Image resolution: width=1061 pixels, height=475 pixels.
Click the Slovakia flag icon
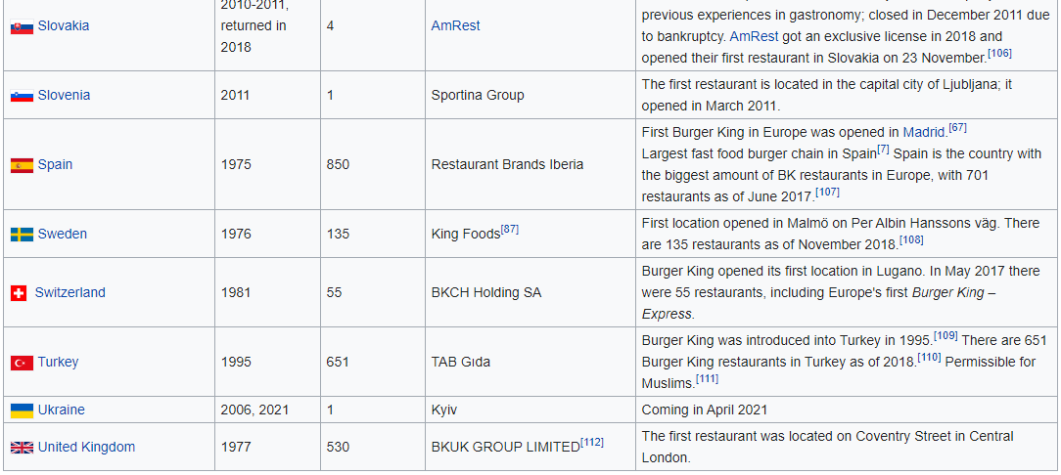point(22,26)
